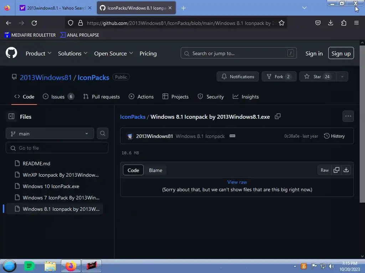The image size is (365, 273).
Task: Open the green notes app in taskbar
Action: pos(29,266)
